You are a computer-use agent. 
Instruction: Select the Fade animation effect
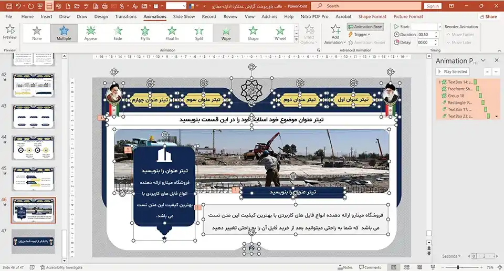118,33
